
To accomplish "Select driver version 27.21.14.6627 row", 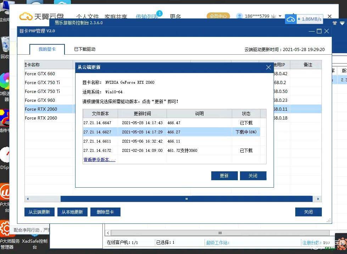I will [x=172, y=132].
